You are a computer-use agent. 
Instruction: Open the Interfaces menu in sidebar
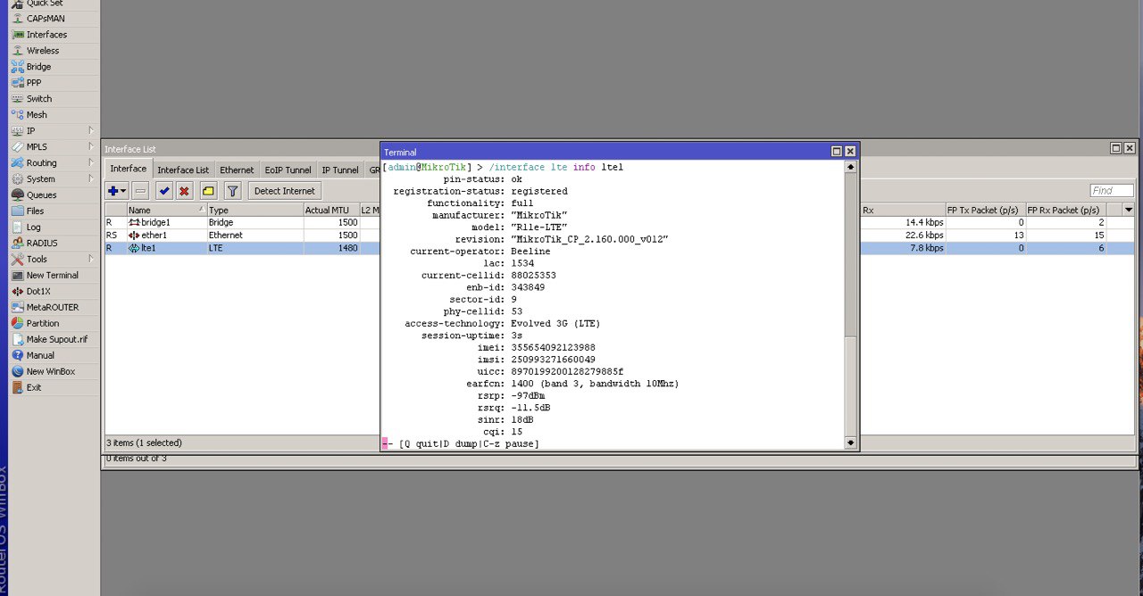coord(46,35)
